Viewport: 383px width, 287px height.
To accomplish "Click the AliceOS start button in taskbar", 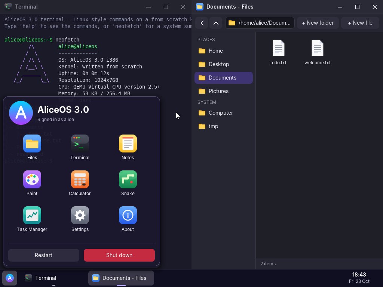I will point(10,278).
